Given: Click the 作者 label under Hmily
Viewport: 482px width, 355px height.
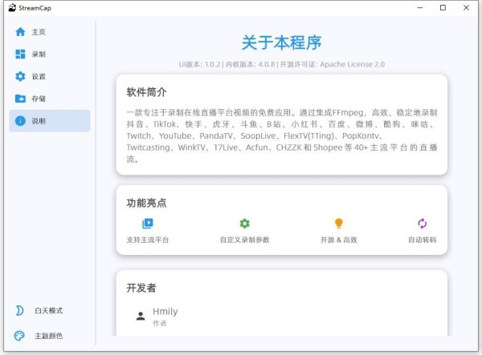Looking at the screenshot, I should pos(160,323).
